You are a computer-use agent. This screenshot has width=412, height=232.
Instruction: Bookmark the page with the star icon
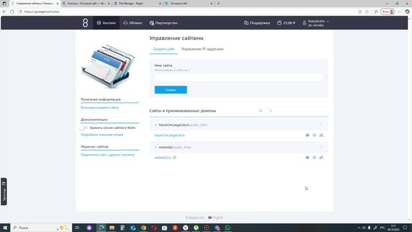pyautogui.click(x=367, y=12)
